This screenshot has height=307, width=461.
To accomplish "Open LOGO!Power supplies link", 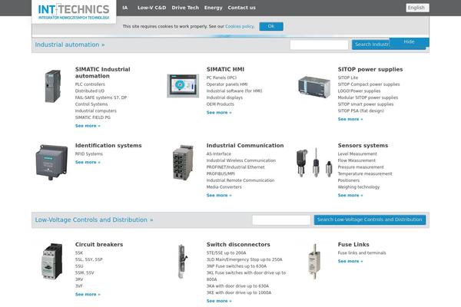I will pos(359,91).
